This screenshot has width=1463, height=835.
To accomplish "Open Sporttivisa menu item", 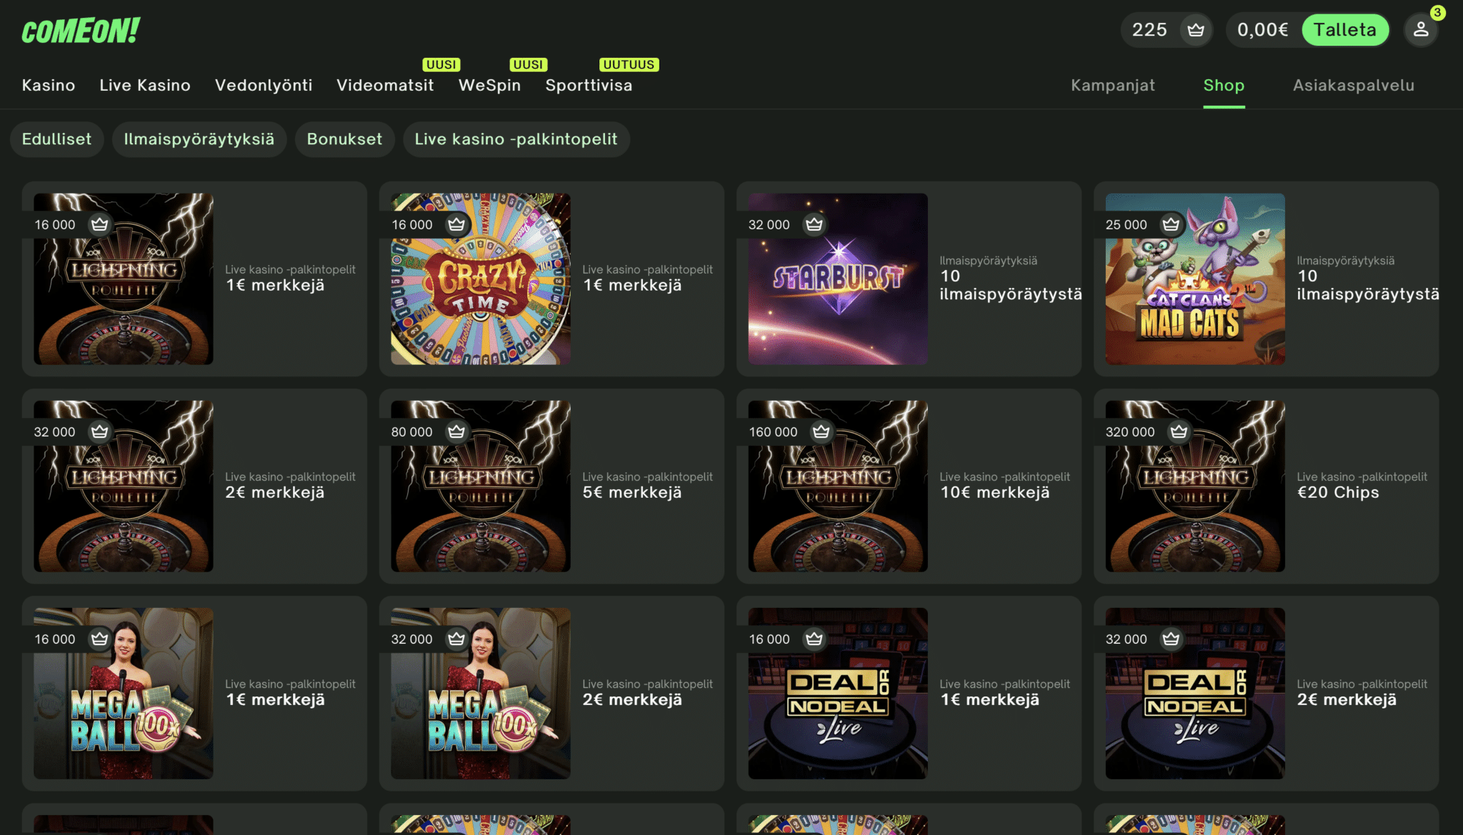I will (x=589, y=85).
